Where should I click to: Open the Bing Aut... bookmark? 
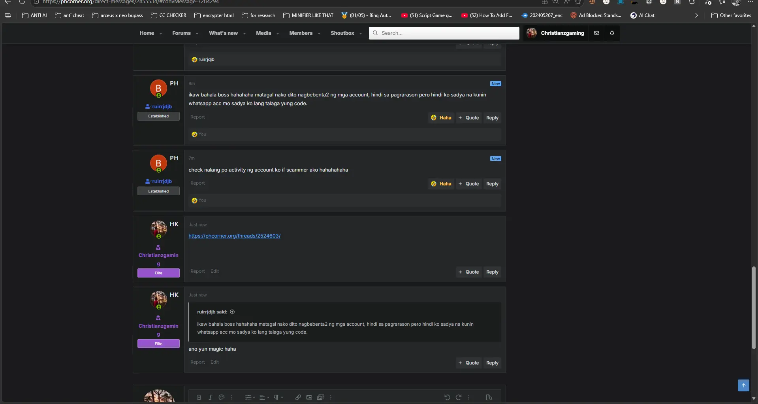click(366, 15)
